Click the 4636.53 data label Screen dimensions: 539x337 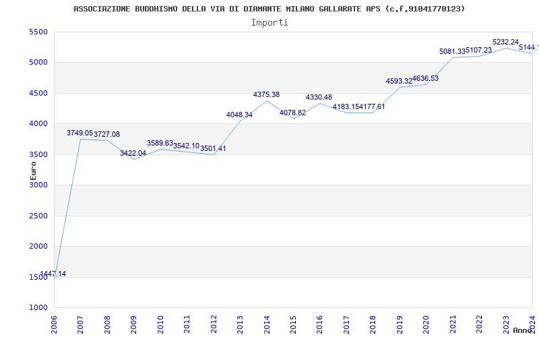[426, 78]
